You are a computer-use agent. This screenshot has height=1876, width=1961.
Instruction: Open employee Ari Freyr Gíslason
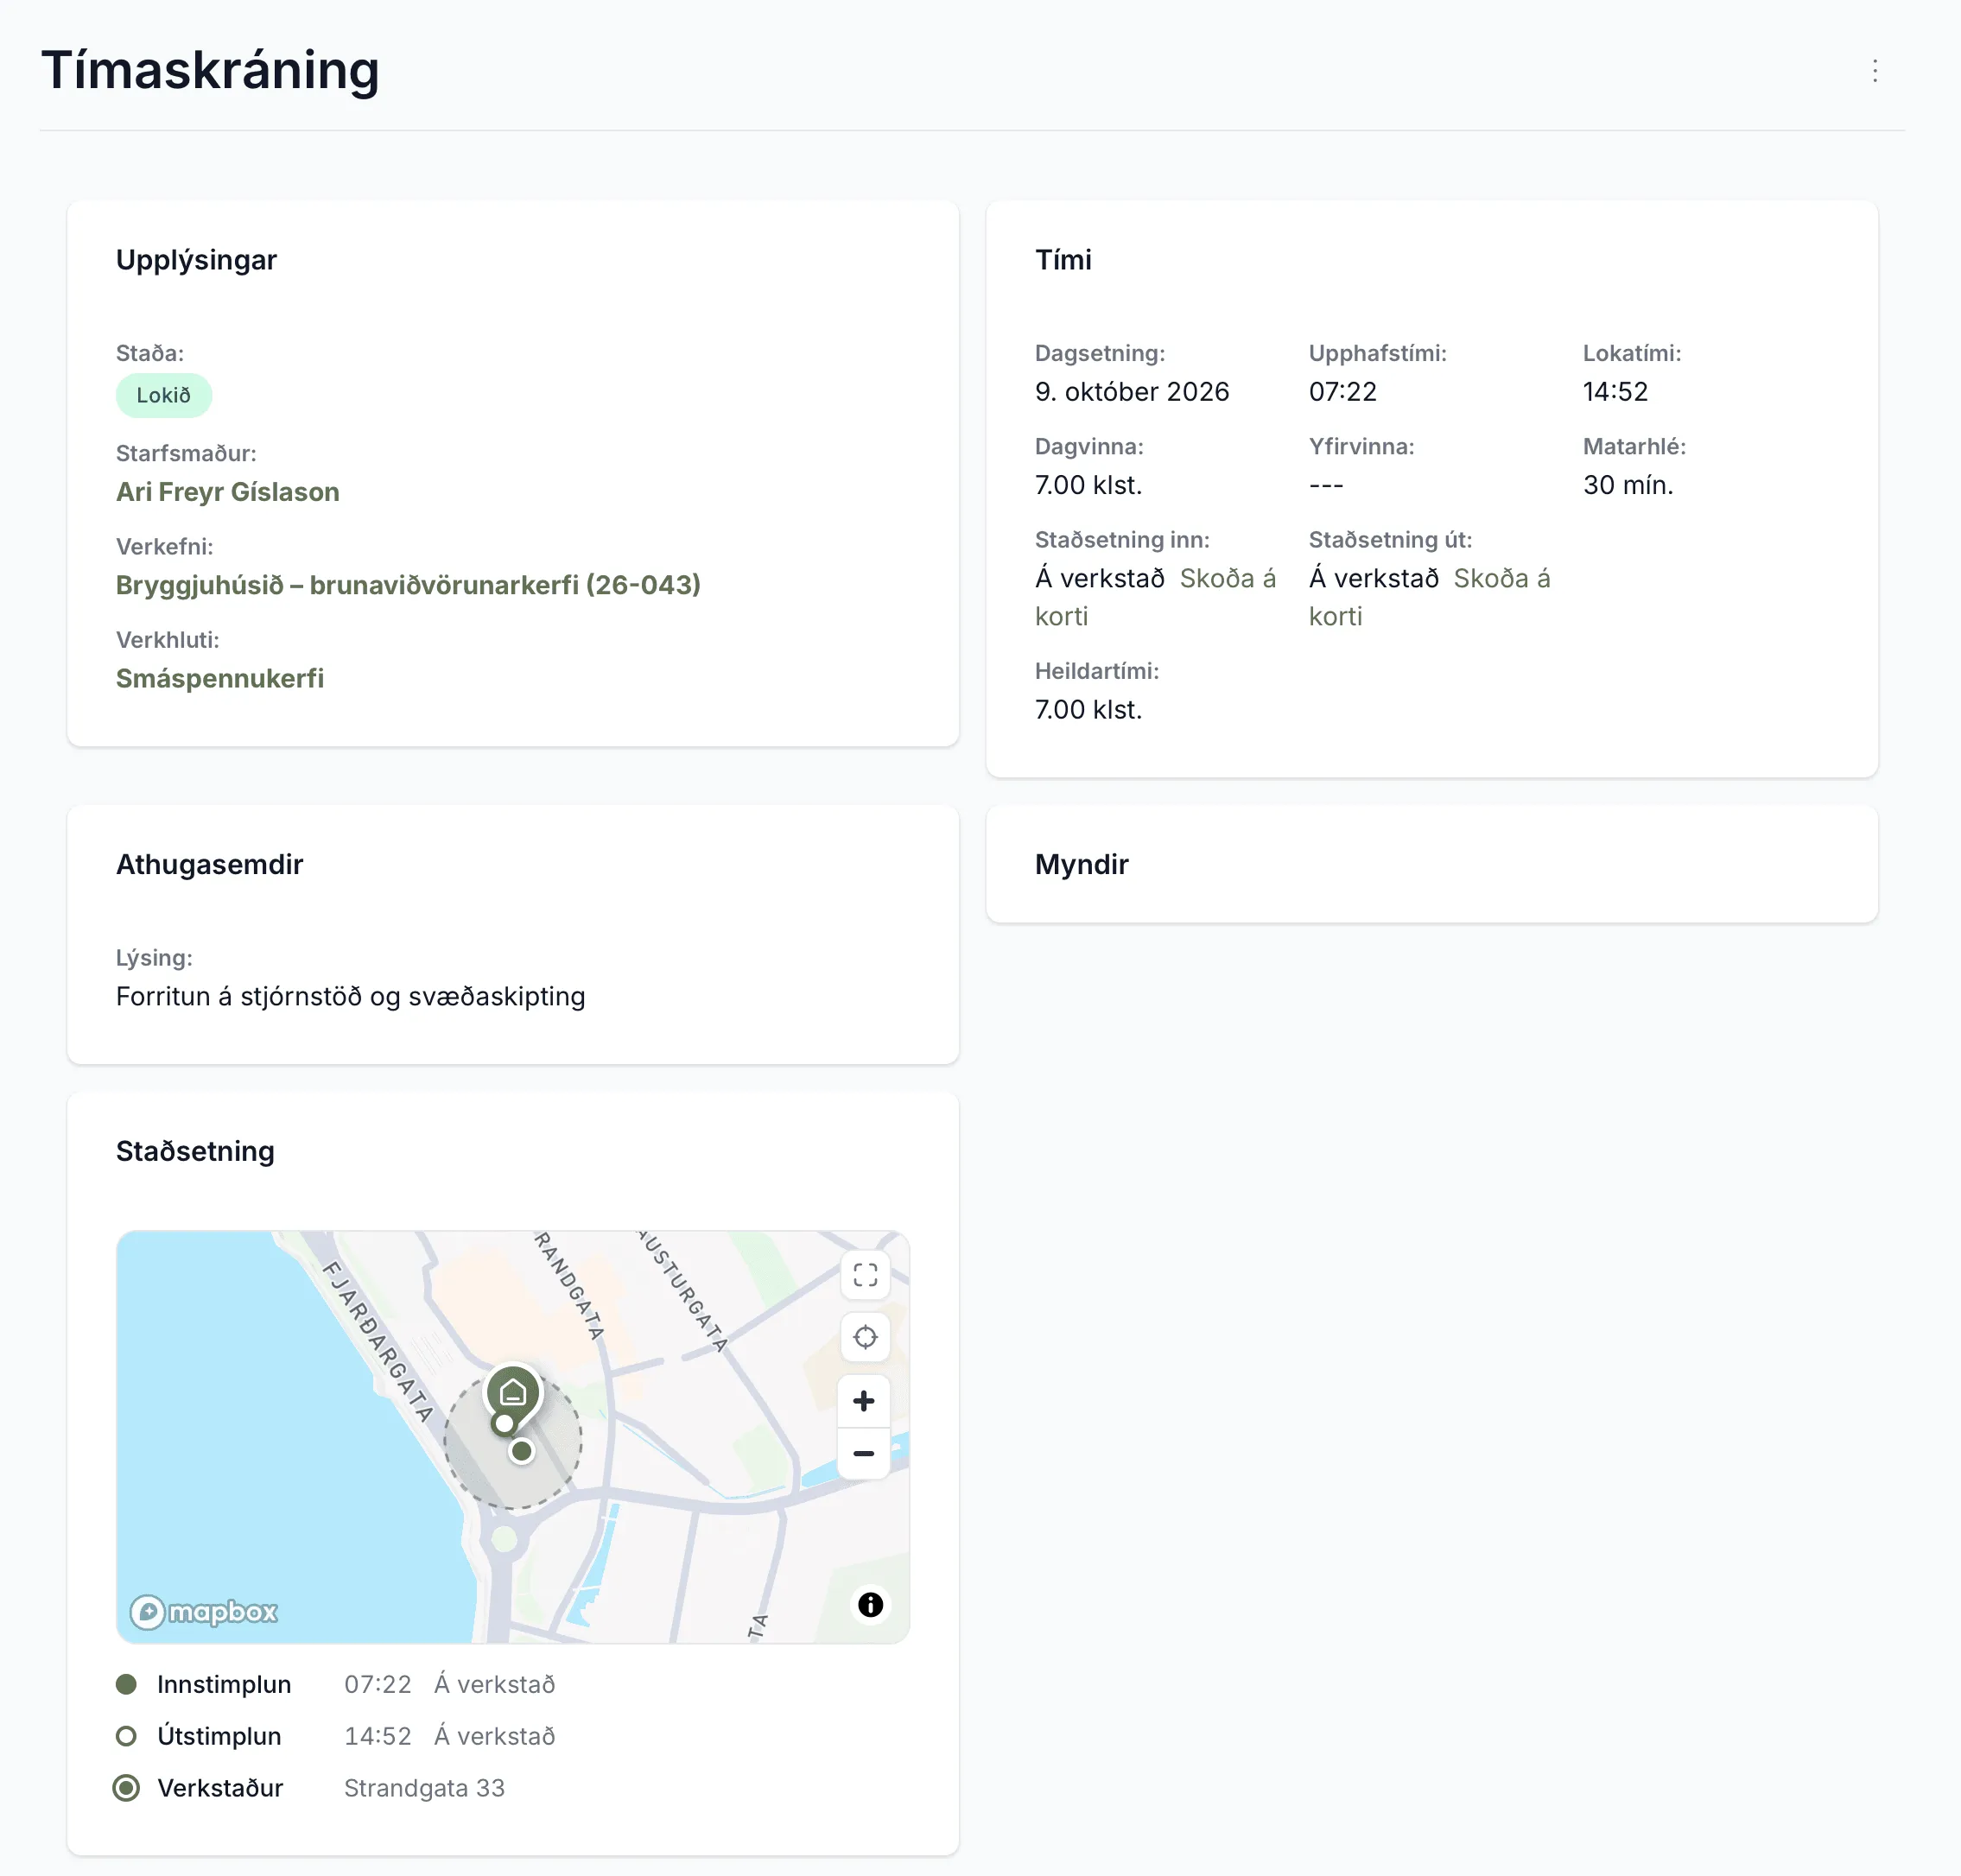(x=228, y=492)
